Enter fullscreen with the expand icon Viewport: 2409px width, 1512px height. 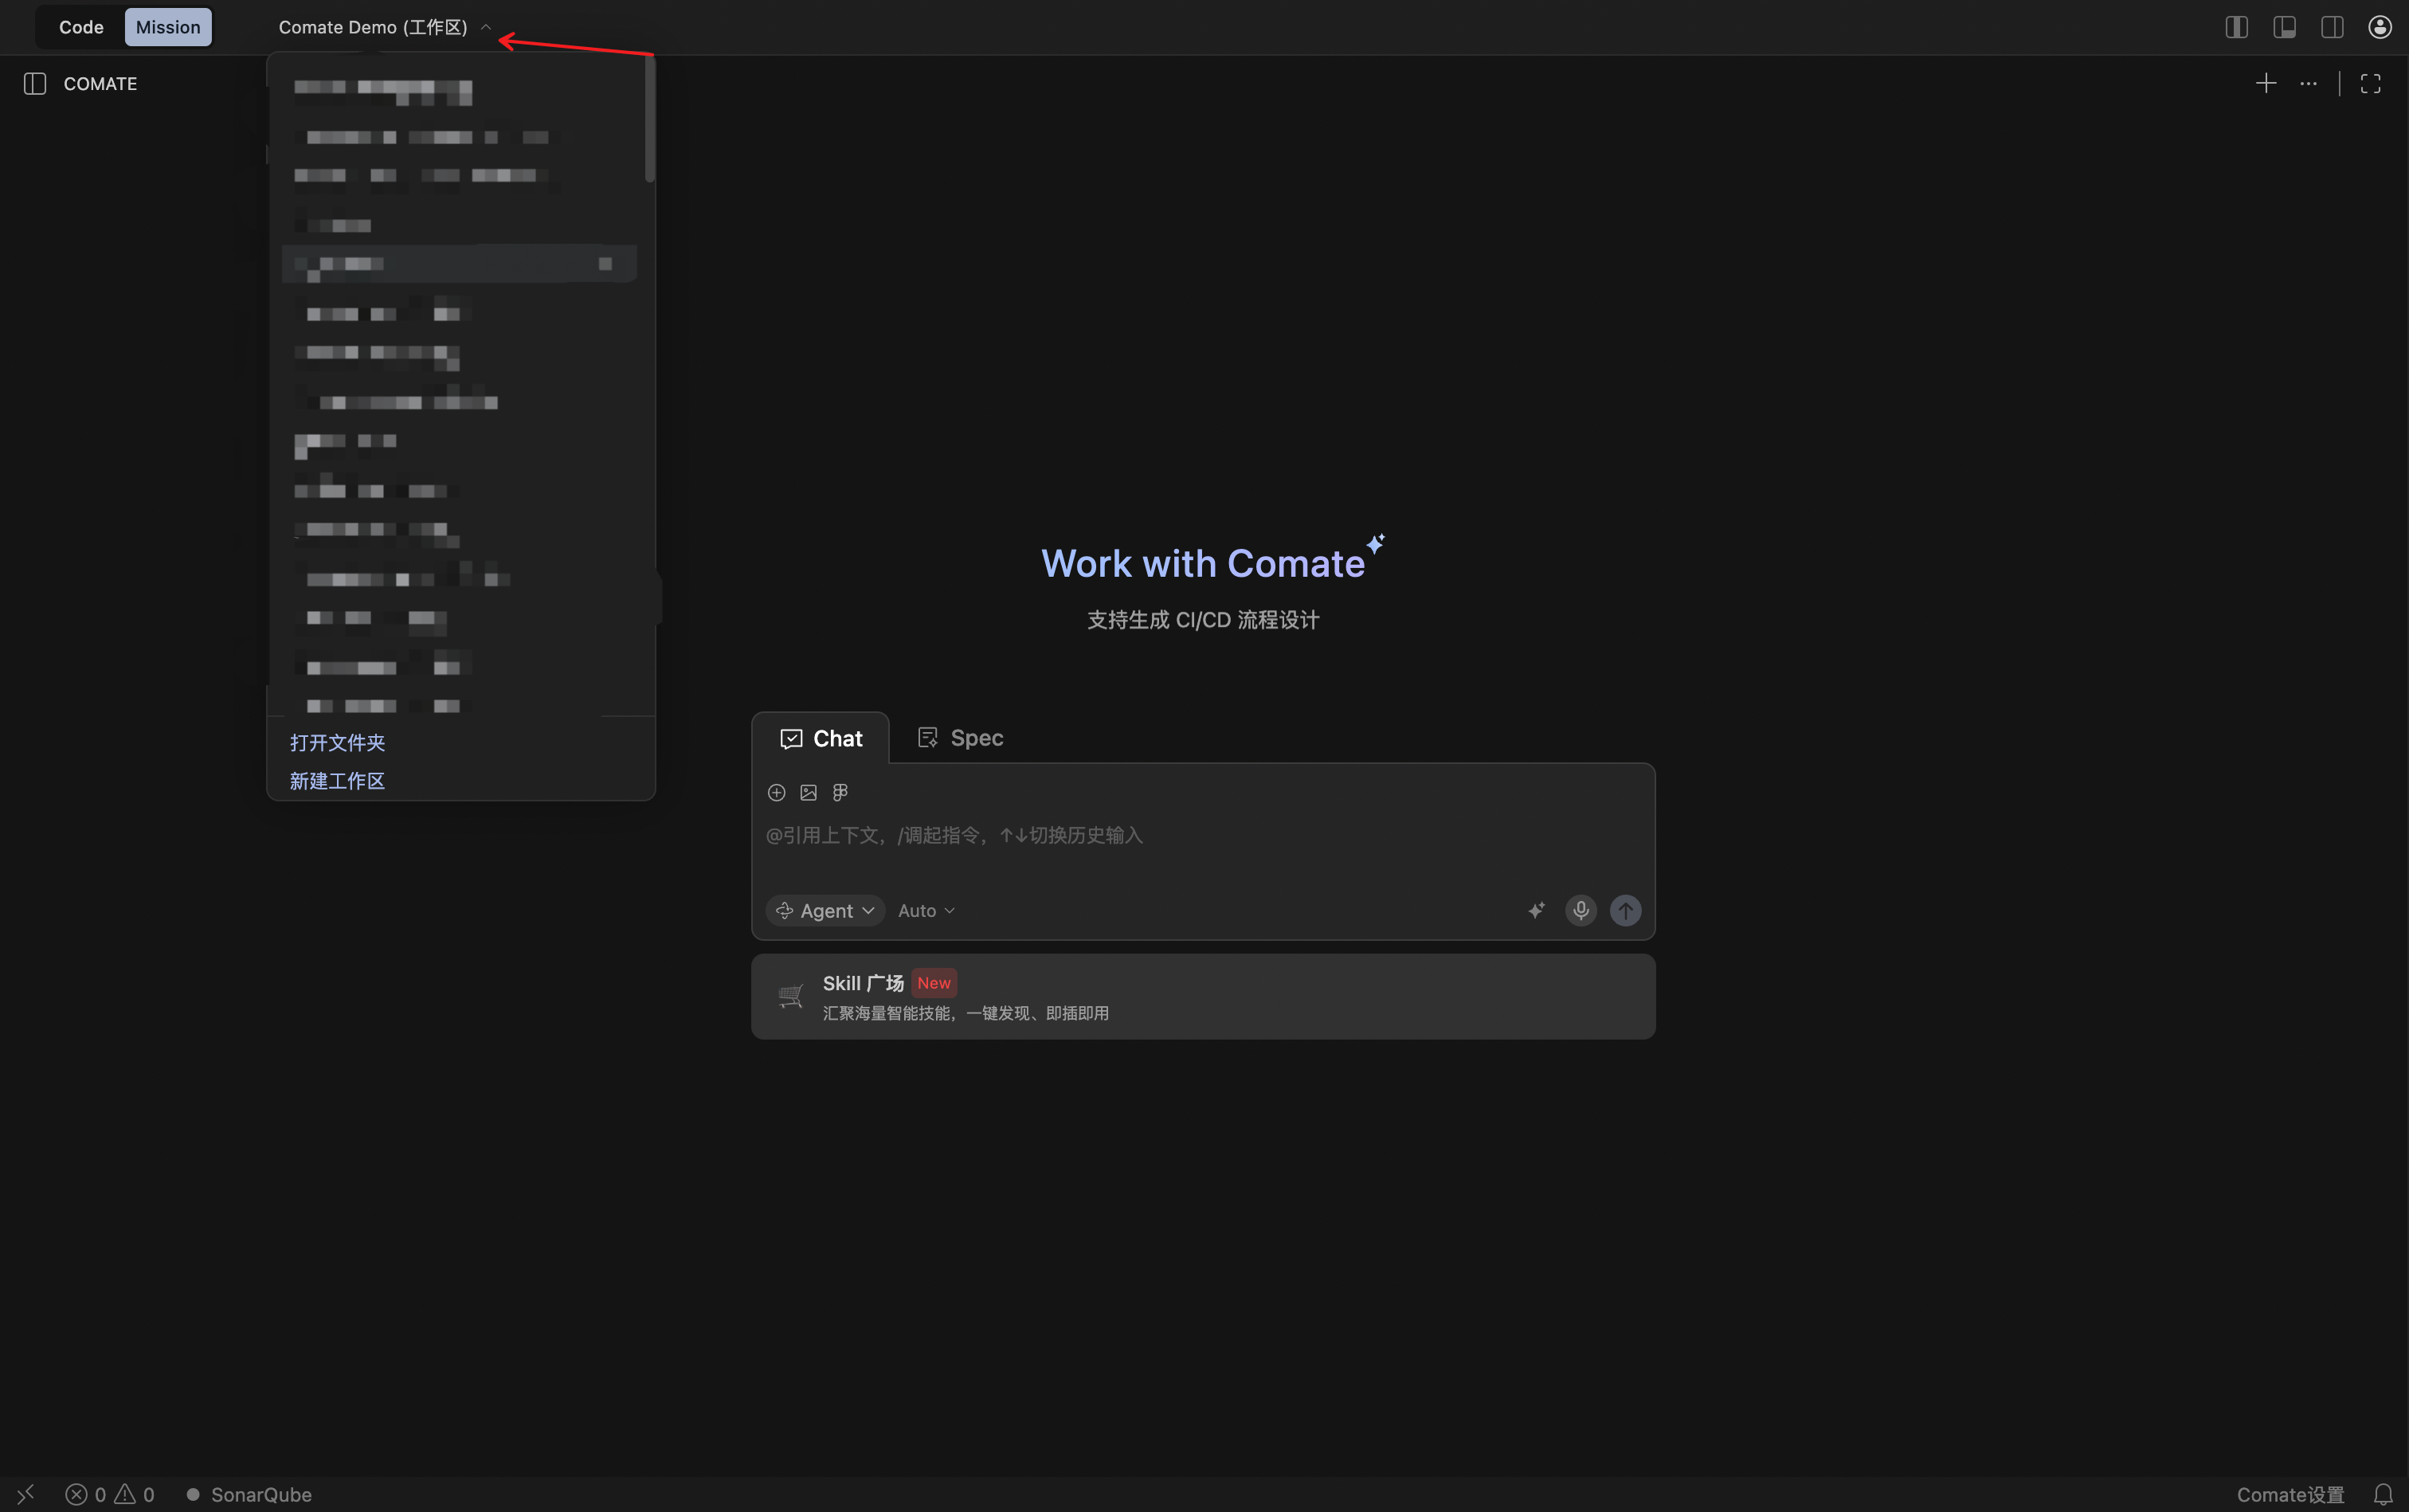tap(2370, 84)
